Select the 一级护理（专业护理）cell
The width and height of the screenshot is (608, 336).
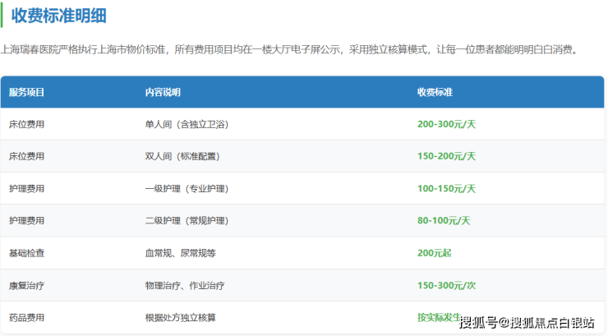[x=186, y=188]
